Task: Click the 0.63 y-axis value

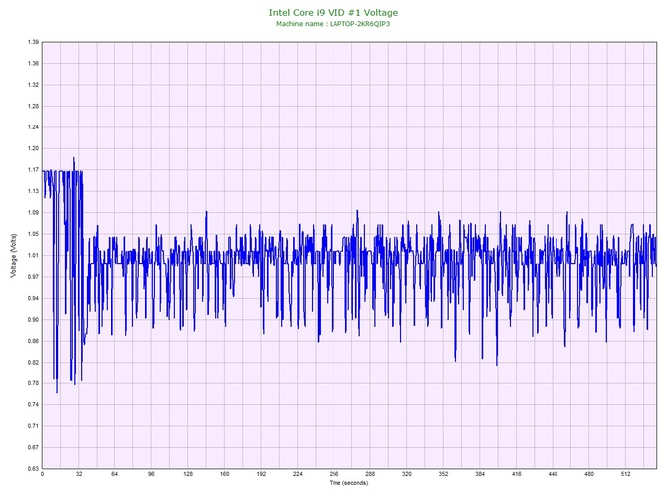Action: point(33,469)
